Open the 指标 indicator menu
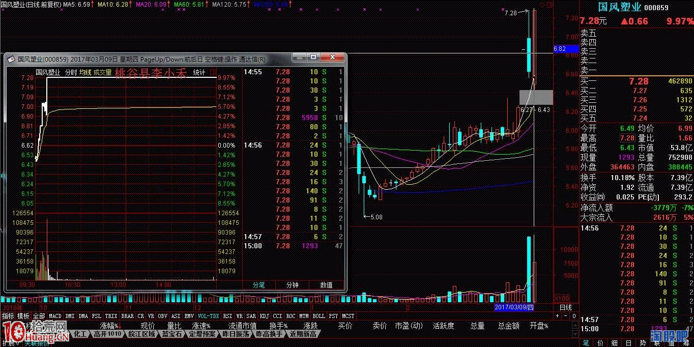This screenshot has height=347, width=694. pos(8,316)
